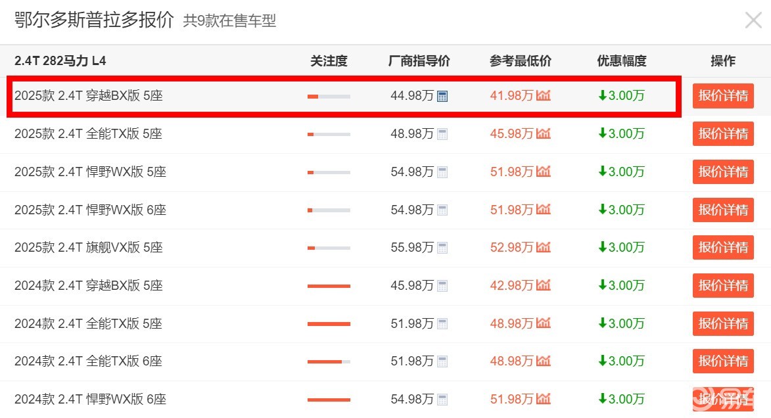
Task: Click 报价详情 for 2025款 悍野WX版 5座
Action: coord(723,172)
